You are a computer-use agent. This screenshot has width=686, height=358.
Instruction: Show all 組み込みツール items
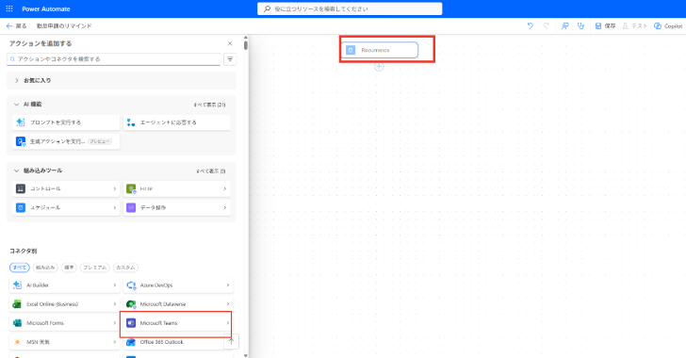210,171
